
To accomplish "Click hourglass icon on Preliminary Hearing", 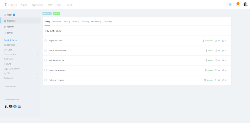I will pos(205,80).
